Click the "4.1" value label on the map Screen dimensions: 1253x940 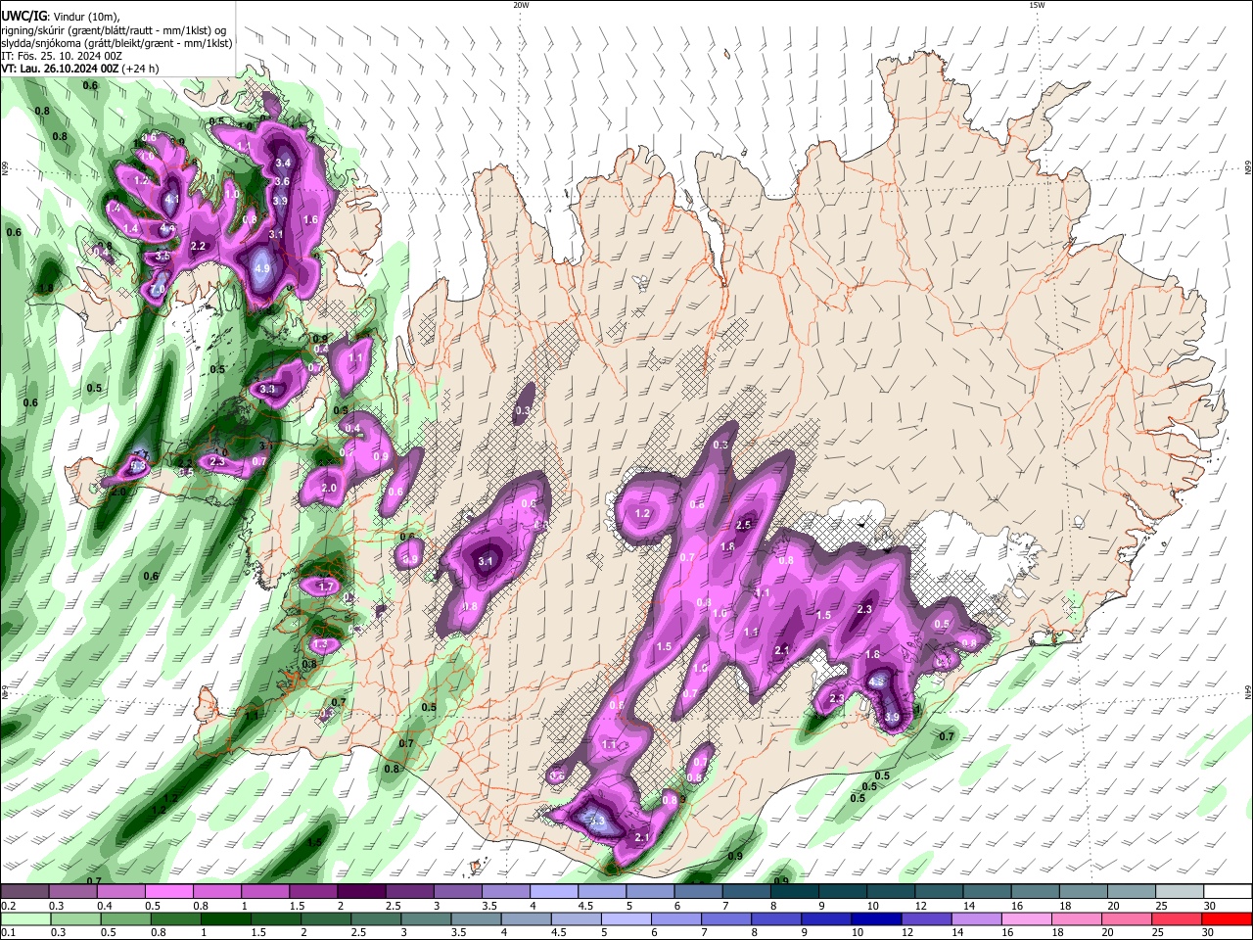pyautogui.click(x=172, y=199)
